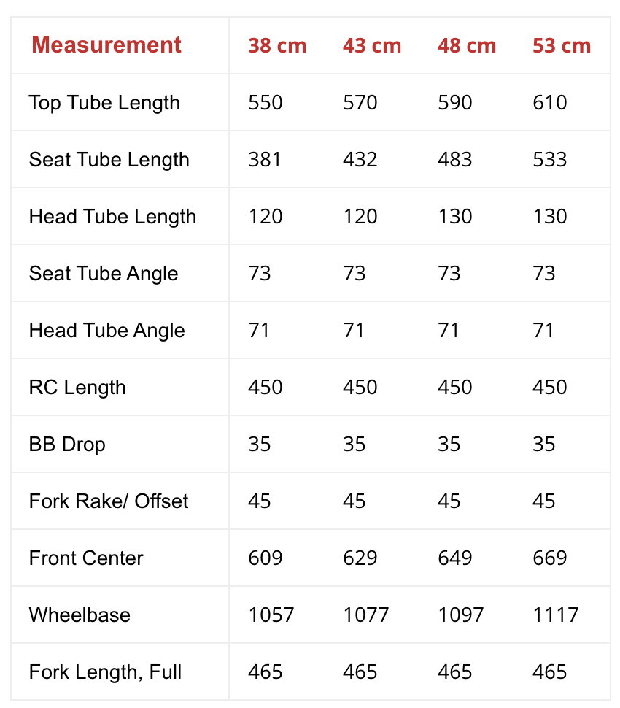Image resolution: width=620 pixels, height=708 pixels.
Task: Select the 48 cm size header
Action: tap(467, 45)
